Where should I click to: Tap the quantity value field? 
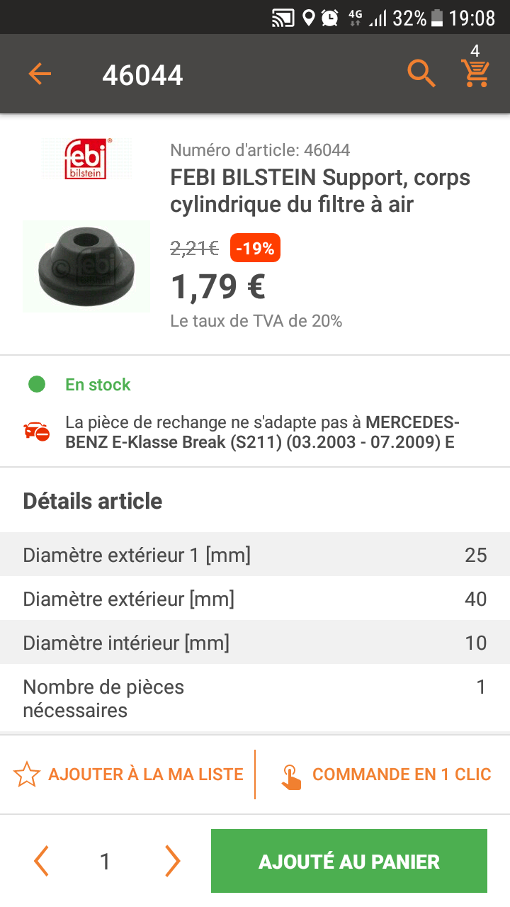pos(106,861)
